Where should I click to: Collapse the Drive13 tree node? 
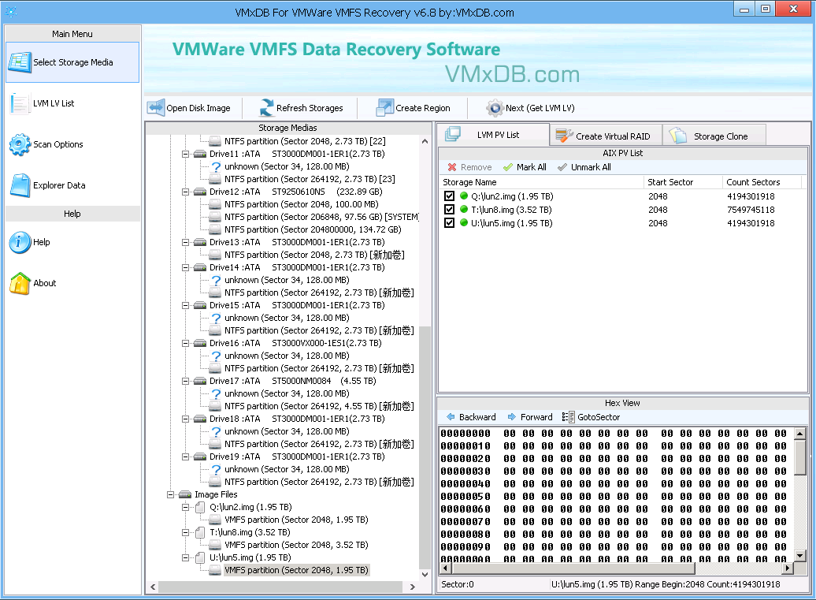185,243
